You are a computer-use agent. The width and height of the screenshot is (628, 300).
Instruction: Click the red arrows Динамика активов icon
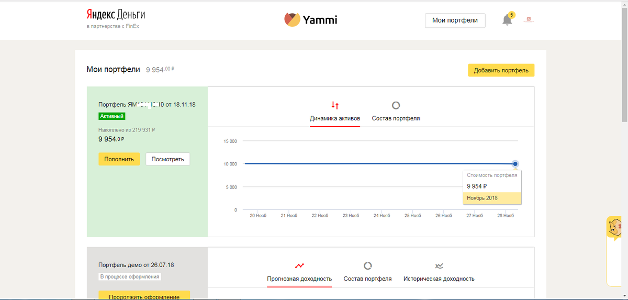(x=335, y=105)
